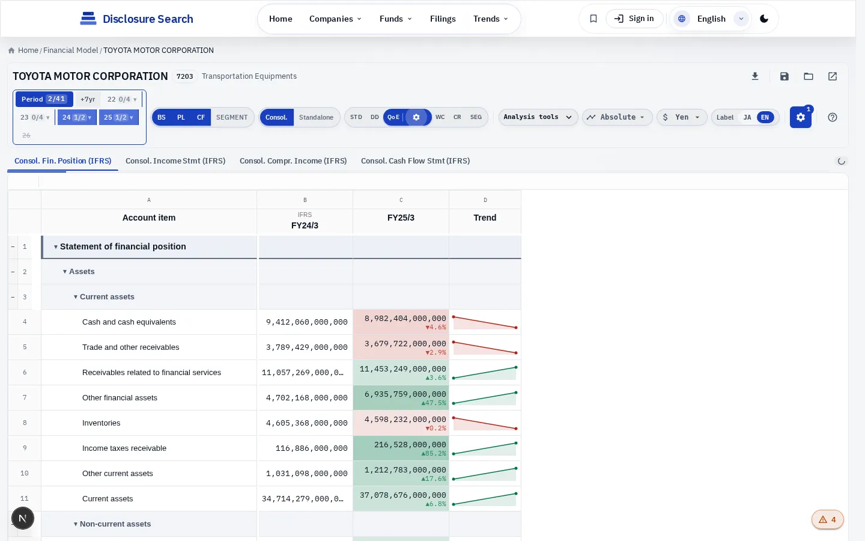Open Yen currency dropdown

pos(682,117)
